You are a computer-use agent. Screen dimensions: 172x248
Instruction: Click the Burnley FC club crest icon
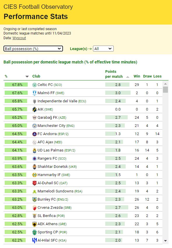34,199
